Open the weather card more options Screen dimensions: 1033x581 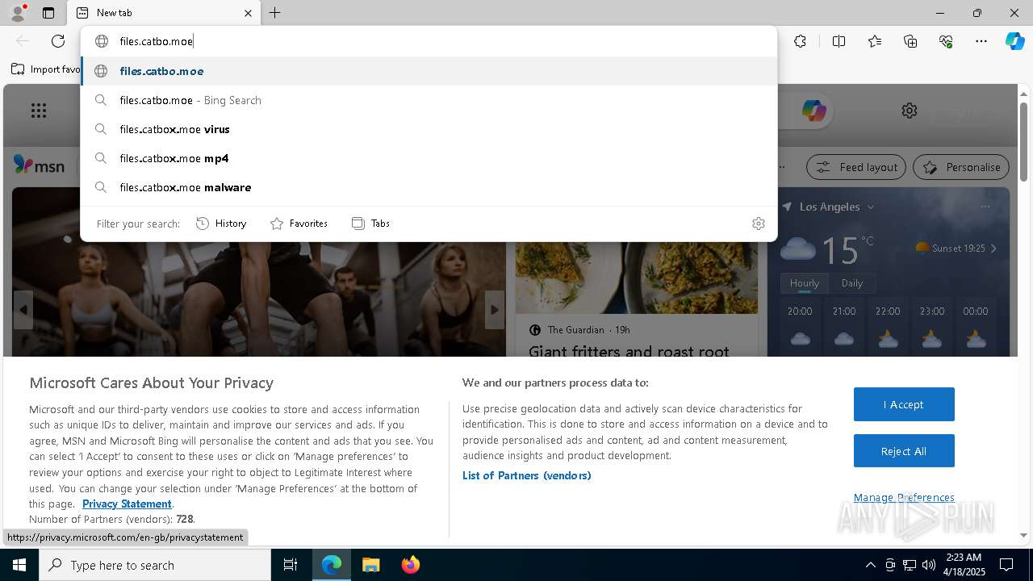985,207
